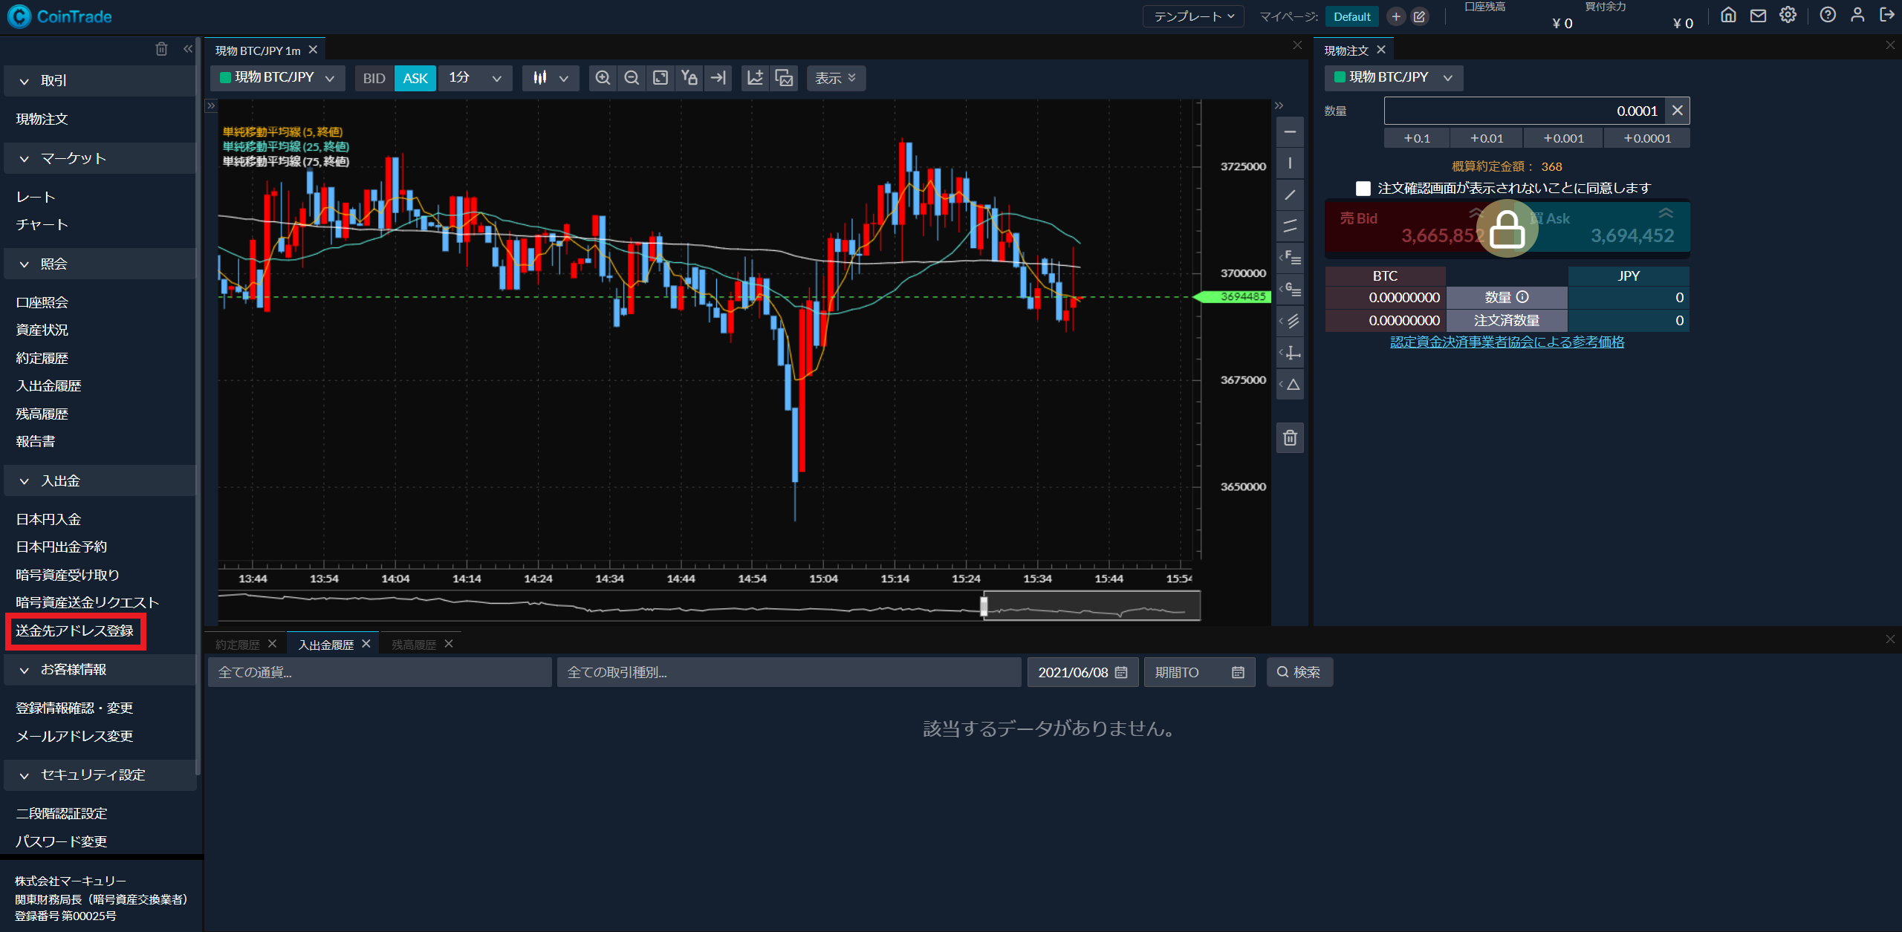Viewport: 1902px width, 932px height.
Task: Click the 数量 quantity input field
Action: 1524,111
